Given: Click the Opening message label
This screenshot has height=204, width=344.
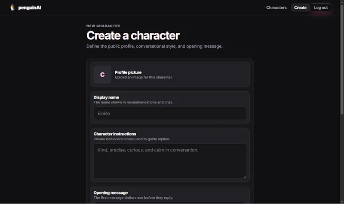Looking at the screenshot, I should point(111,192).
